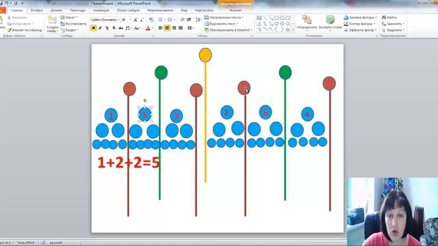This screenshot has height=246, width=438.
Task: Select the blue circle numbered 6
Action: 266,112
